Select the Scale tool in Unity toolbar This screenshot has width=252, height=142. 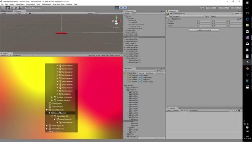(x=16, y=7)
